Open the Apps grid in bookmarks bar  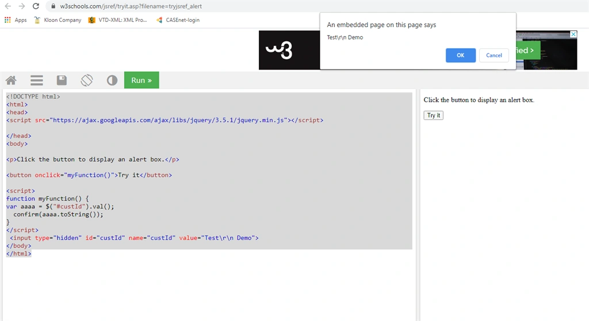point(16,20)
